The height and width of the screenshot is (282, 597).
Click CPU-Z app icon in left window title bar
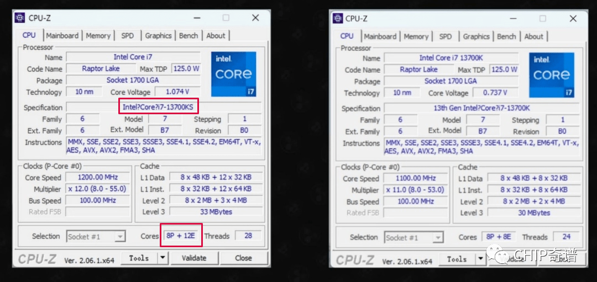(20, 18)
